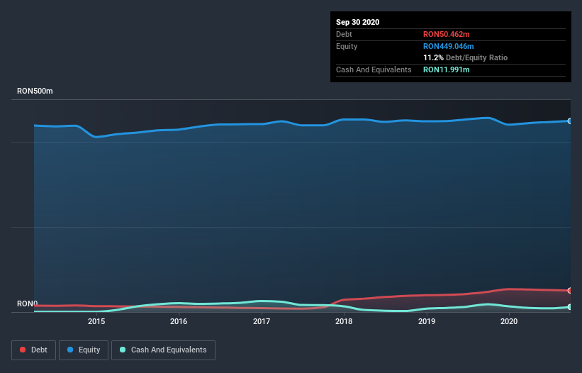The image size is (582, 373).
Task: Click the 2020 axis label
Action: (x=509, y=321)
